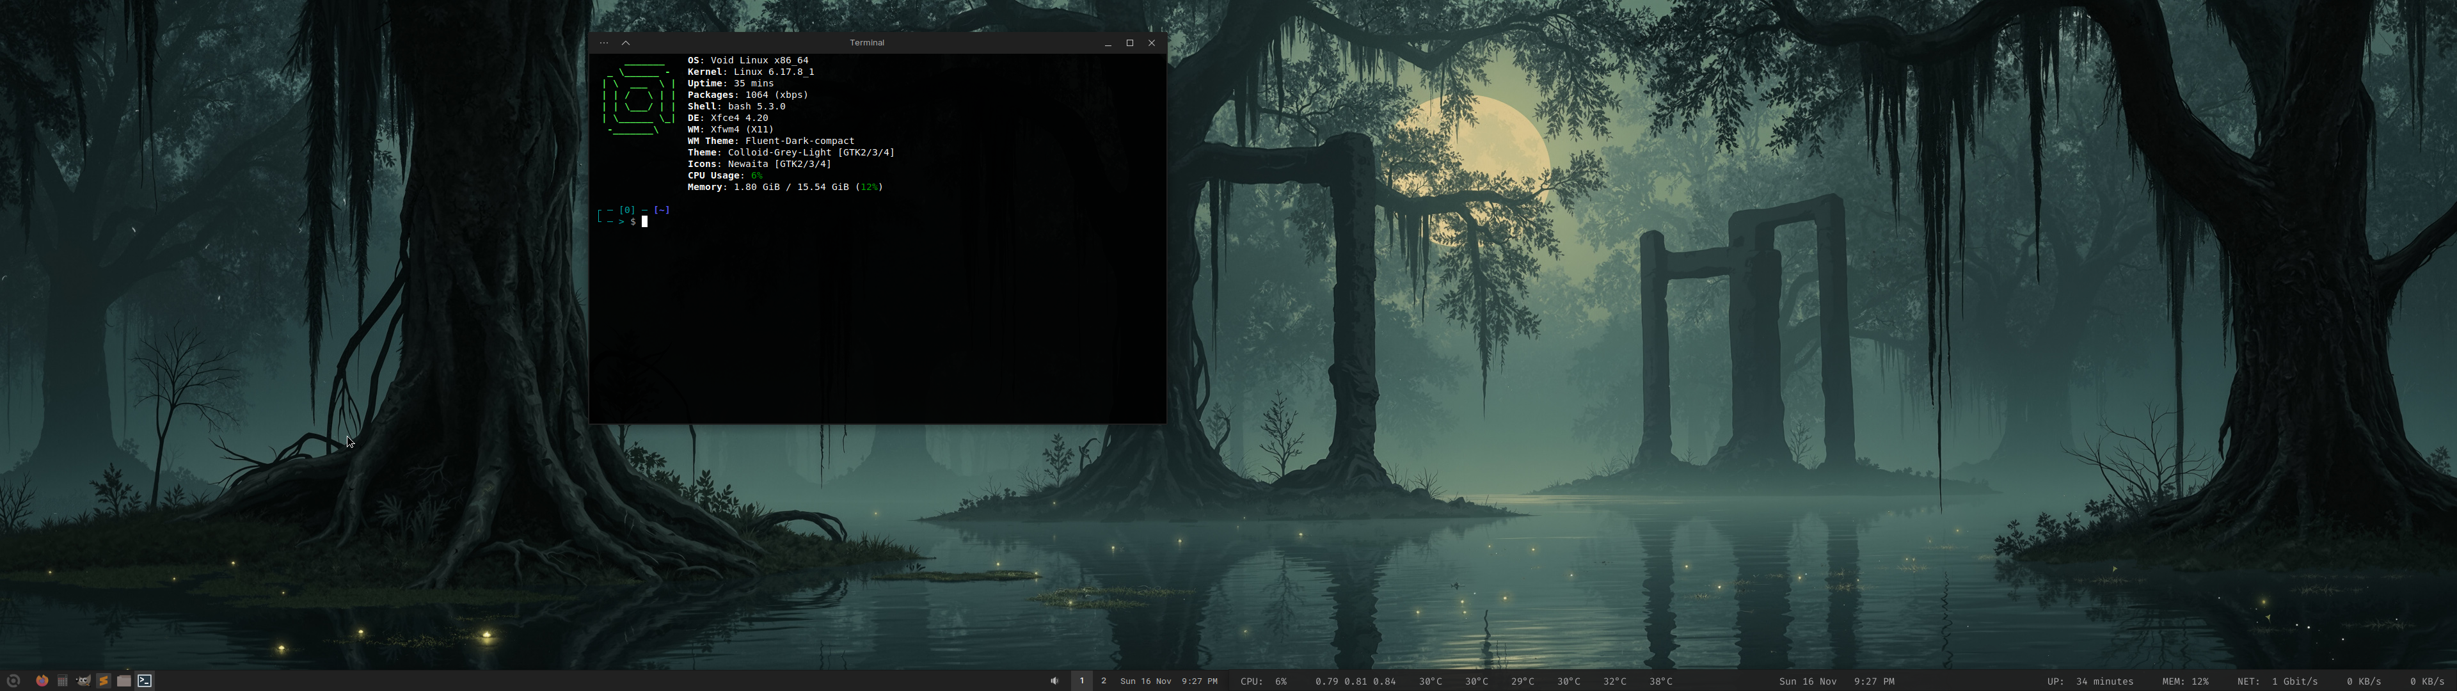Switch to workspace 1
2457x691 pixels.
point(1081,681)
